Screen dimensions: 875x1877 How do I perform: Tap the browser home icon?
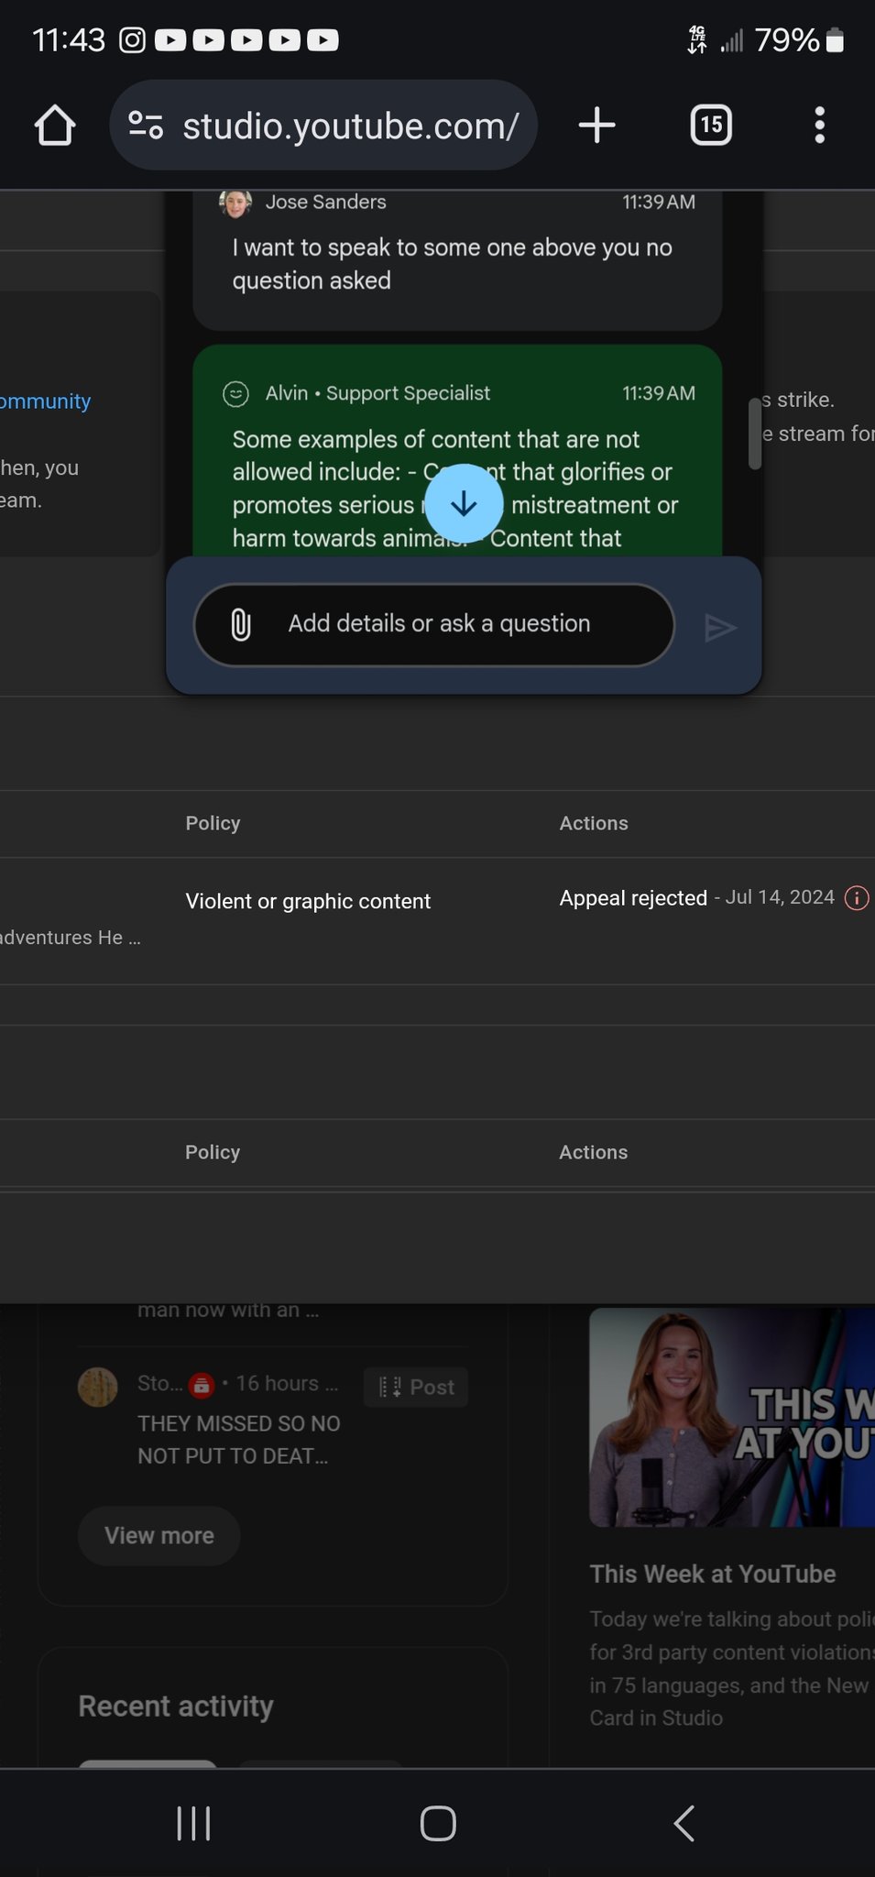(55, 126)
